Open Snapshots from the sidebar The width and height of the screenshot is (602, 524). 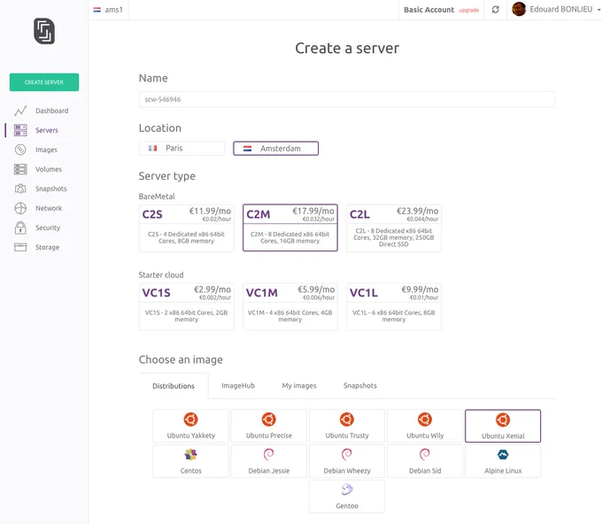pyautogui.click(x=51, y=189)
